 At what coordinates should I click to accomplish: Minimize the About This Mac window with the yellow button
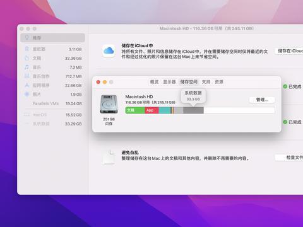point(105,82)
